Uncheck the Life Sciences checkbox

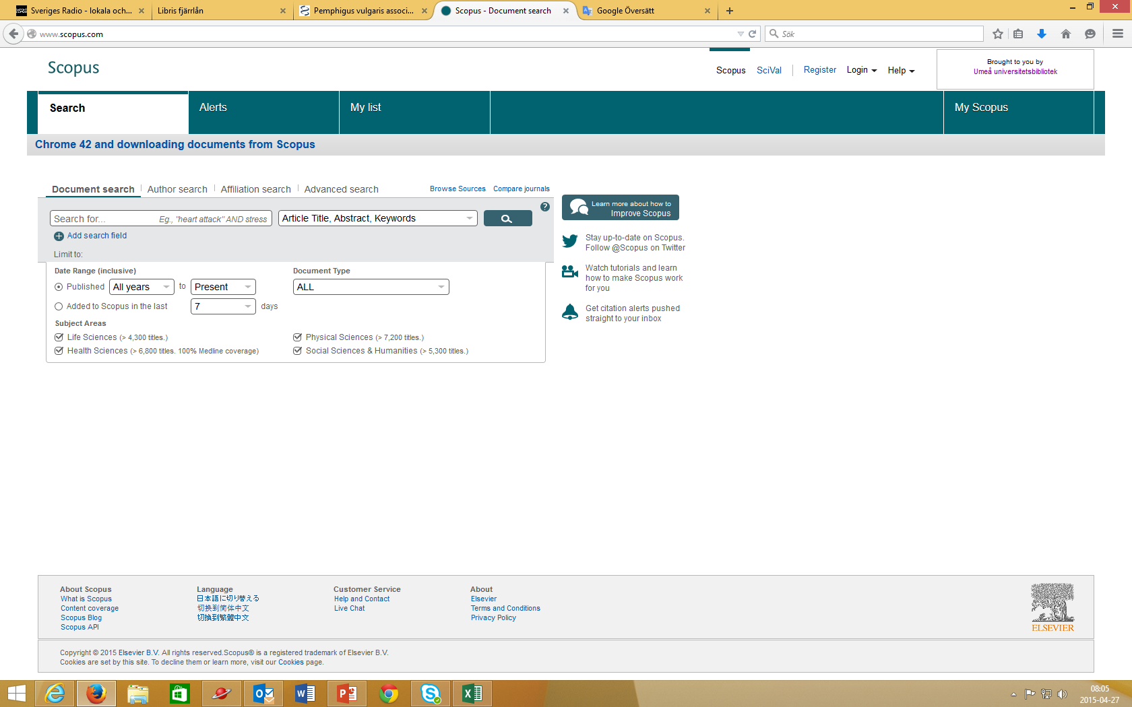click(59, 337)
